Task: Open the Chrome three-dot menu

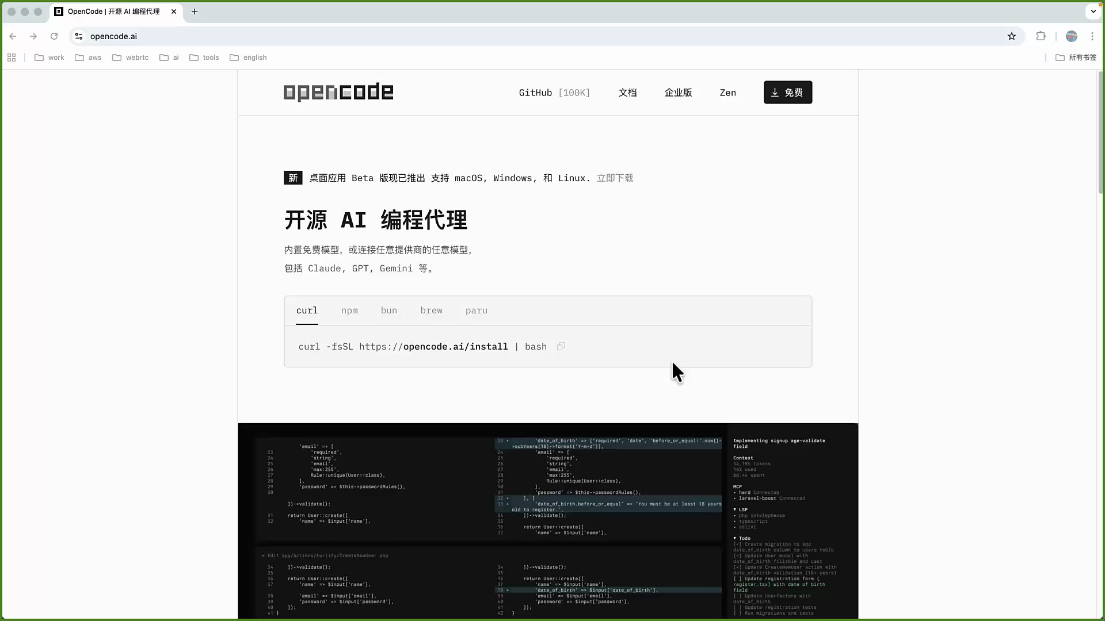Action: coord(1092,36)
